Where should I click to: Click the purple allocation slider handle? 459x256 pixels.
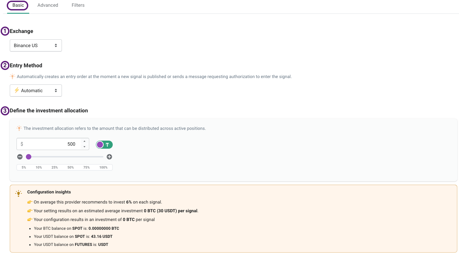coord(29,157)
